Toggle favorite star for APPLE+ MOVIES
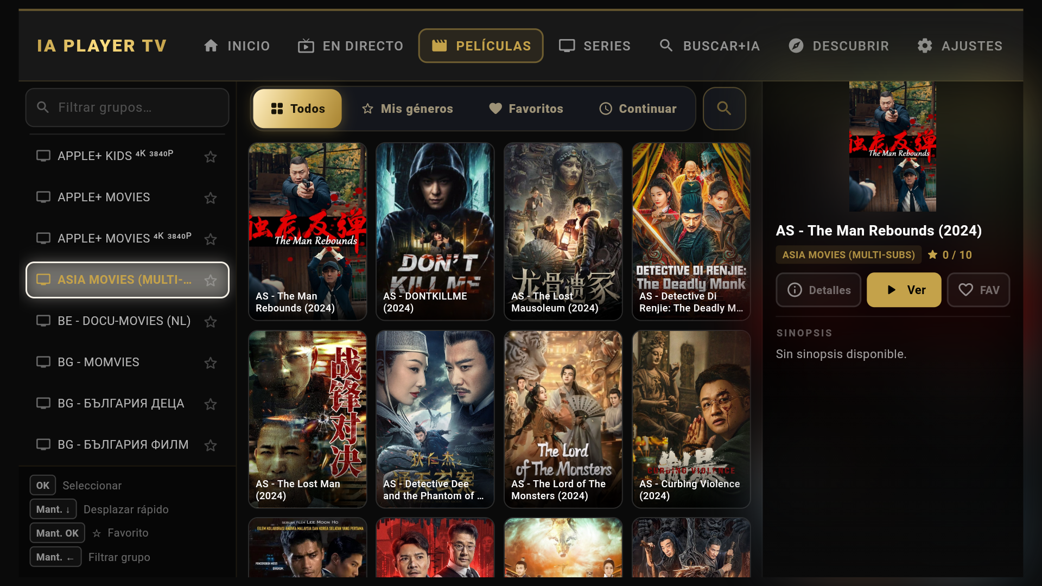Image resolution: width=1042 pixels, height=586 pixels. 211,198
